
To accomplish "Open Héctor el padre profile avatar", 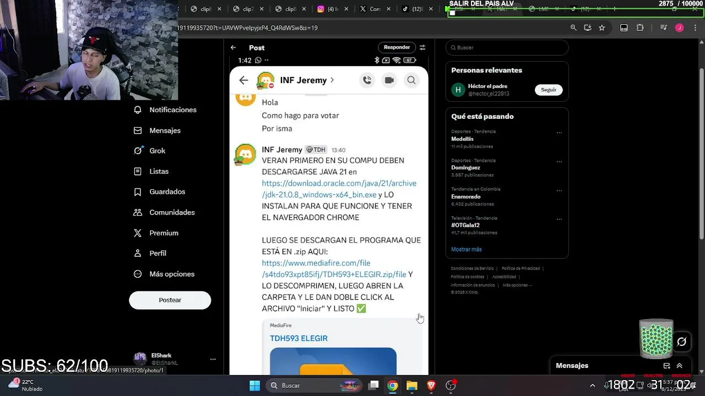I will pyautogui.click(x=458, y=90).
